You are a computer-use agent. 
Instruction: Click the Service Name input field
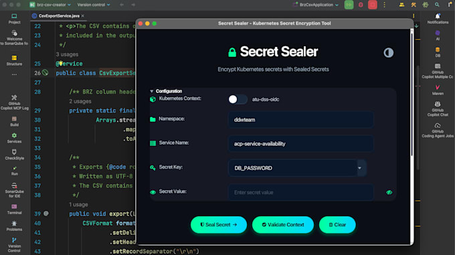pyautogui.click(x=300, y=144)
